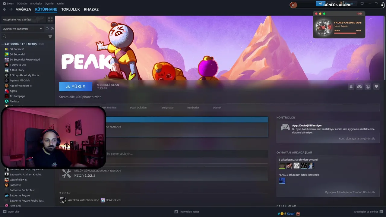Open the Yardım menu

click(60, 4)
